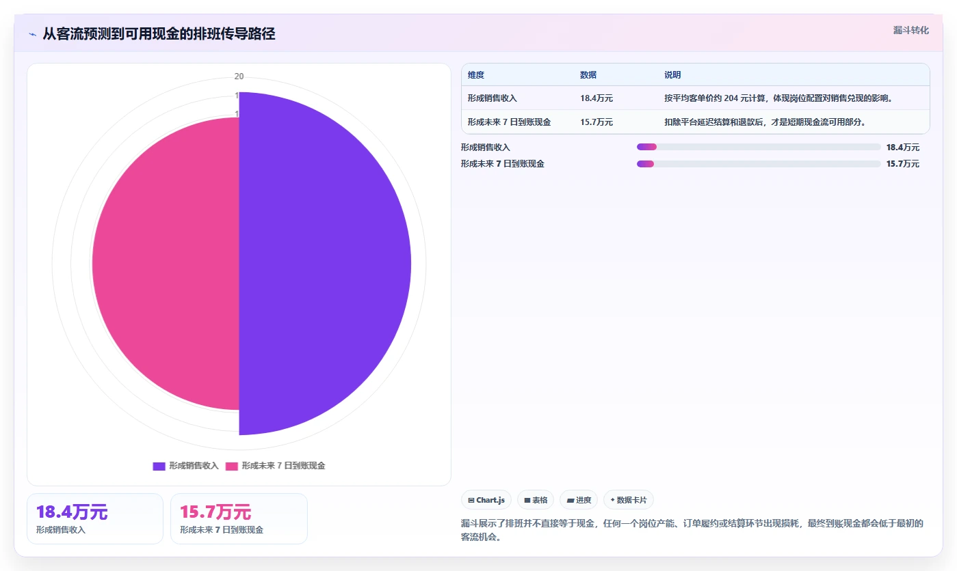Click the diamond icon in the 数据卡片 chip

(613, 500)
